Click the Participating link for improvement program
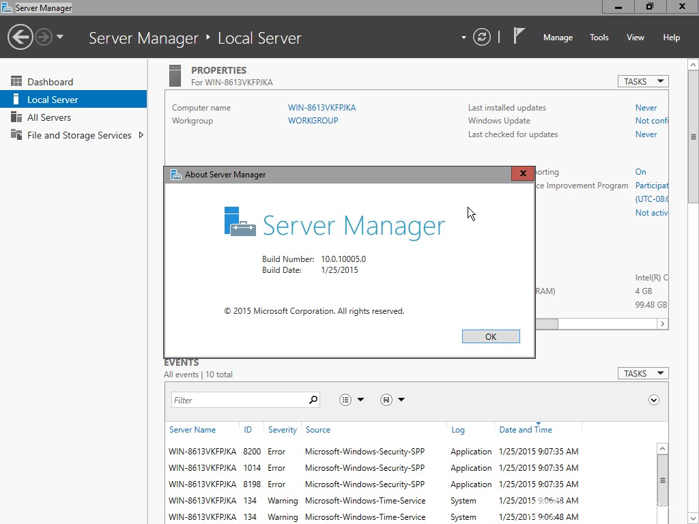This screenshot has width=699, height=524. [651, 186]
